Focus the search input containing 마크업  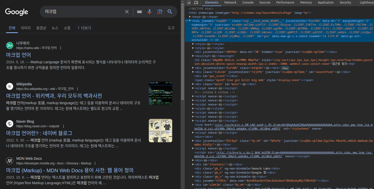point(83,12)
